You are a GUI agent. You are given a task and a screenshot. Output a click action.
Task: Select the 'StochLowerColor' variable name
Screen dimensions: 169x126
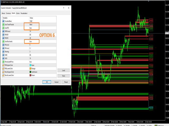tap(9, 75)
